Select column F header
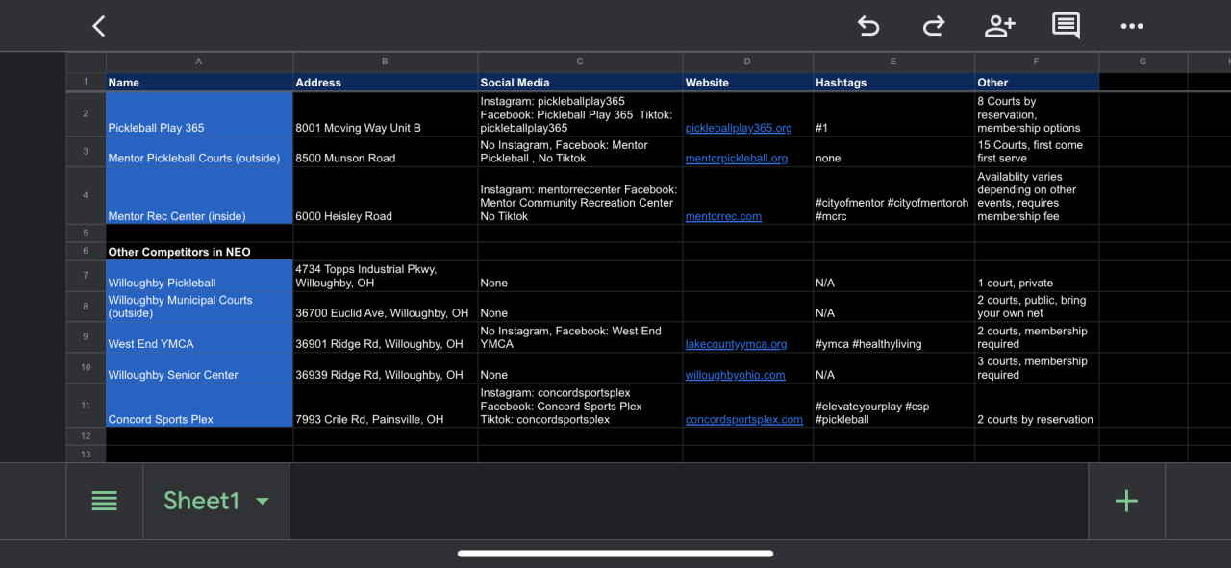This screenshot has height=568, width=1231. (x=1037, y=62)
